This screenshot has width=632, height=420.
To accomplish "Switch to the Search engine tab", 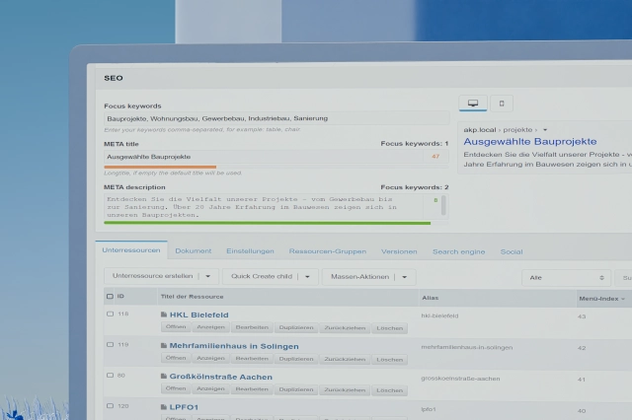I will click(458, 251).
